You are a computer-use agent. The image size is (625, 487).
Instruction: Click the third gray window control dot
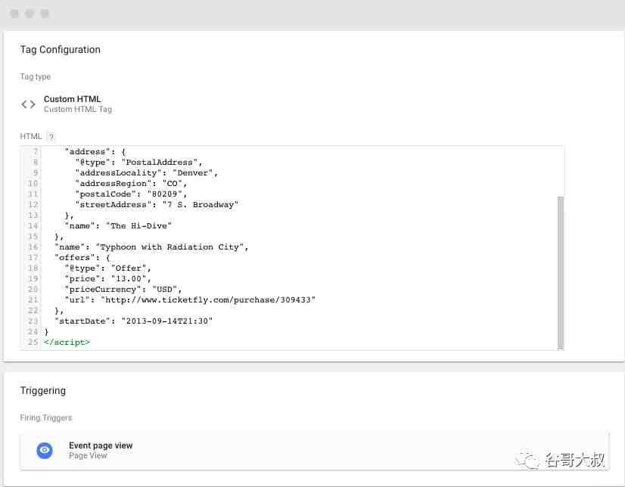(45, 14)
